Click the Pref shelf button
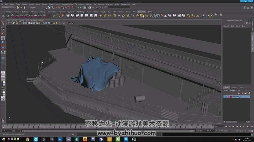Image resolution: width=254 pixels, height=142 pixels. point(91,16)
